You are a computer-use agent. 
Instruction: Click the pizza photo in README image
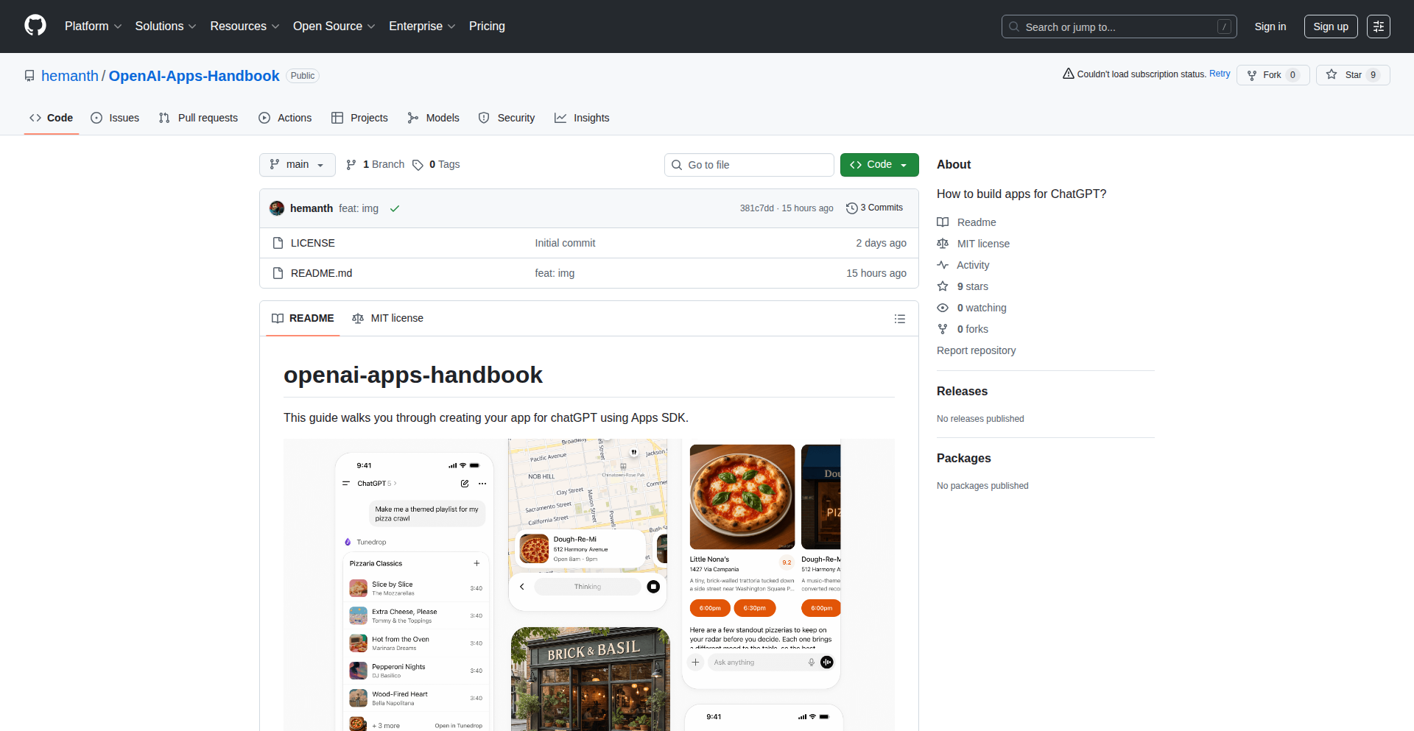pos(742,496)
